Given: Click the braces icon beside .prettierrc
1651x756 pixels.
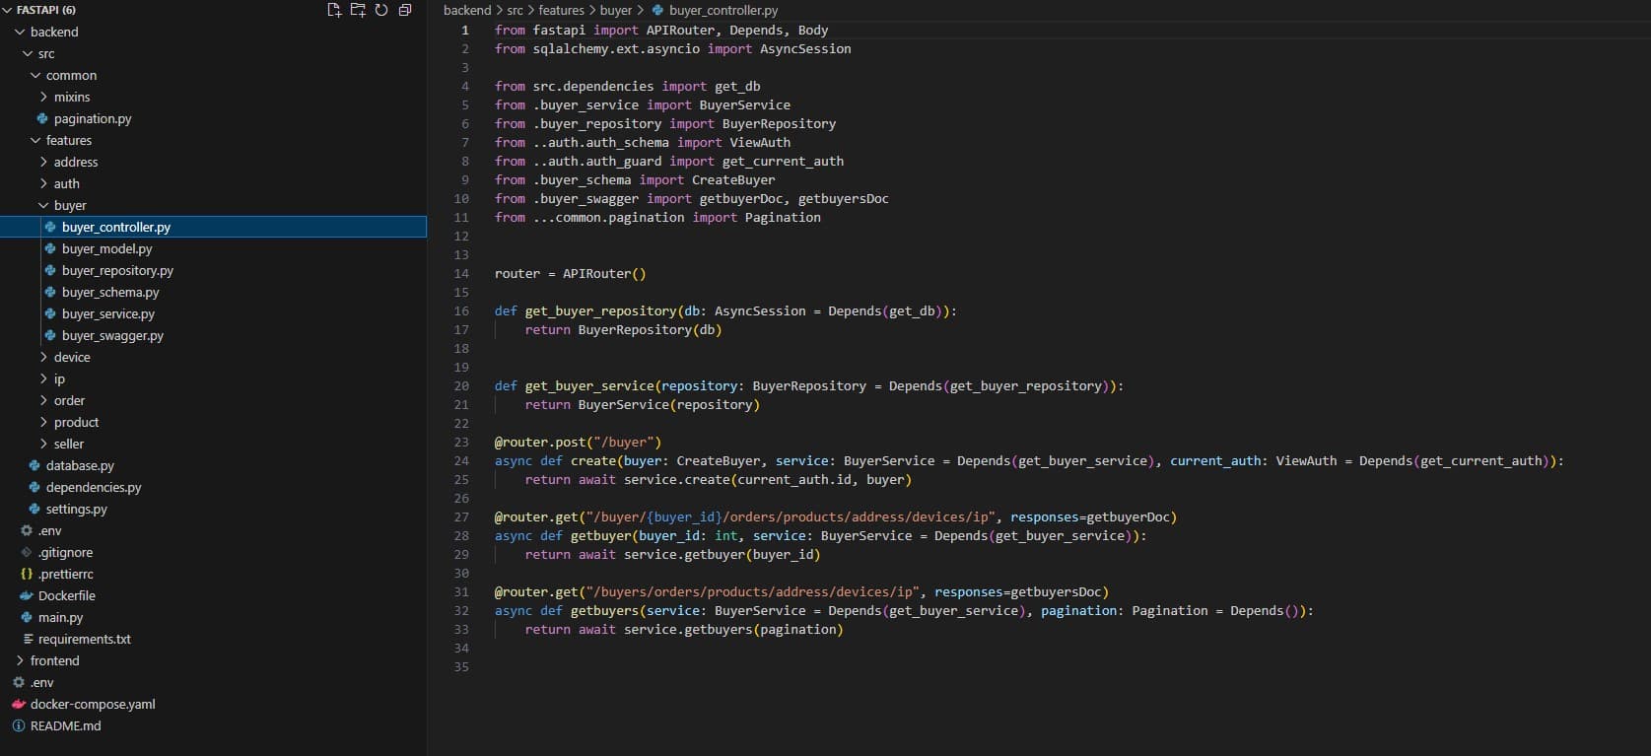Looking at the screenshot, I should [x=27, y=574].
